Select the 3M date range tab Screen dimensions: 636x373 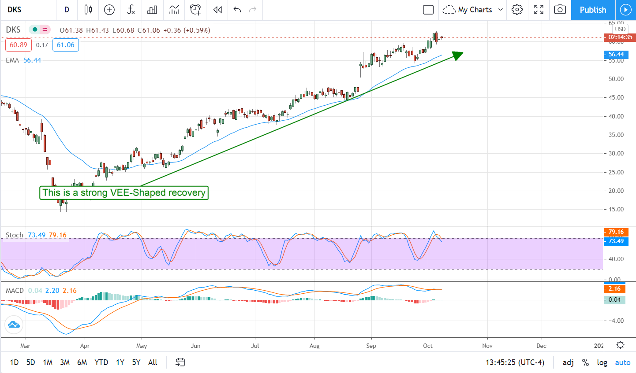[65, 362]
